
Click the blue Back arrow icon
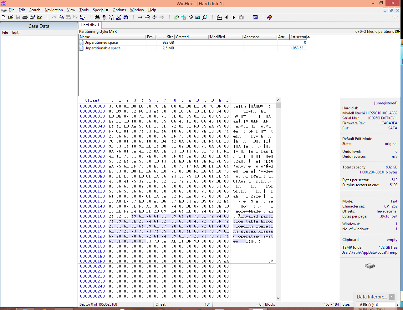pyautogui.click(x=155, y=17)
